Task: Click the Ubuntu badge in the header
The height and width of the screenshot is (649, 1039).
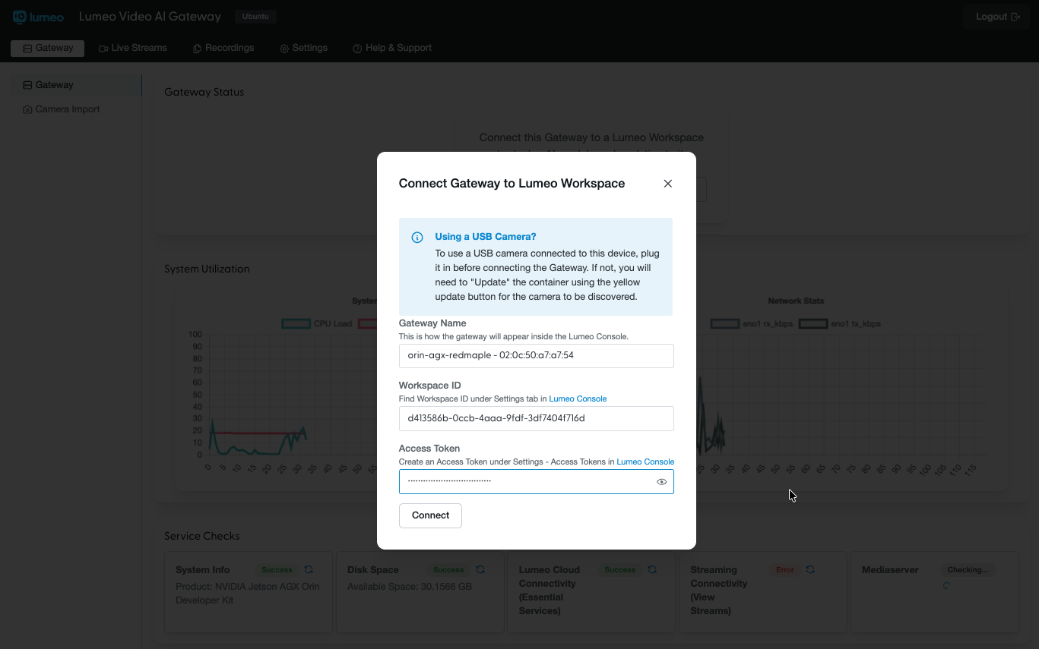Action: pos(255,17)
